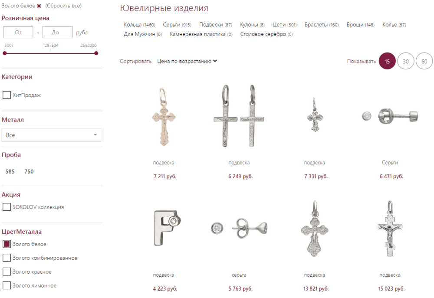Uncheck the Золото белое checkbox
Viewport: 434px width, 298px height.
pyautogui.click(x=7, y=244)
